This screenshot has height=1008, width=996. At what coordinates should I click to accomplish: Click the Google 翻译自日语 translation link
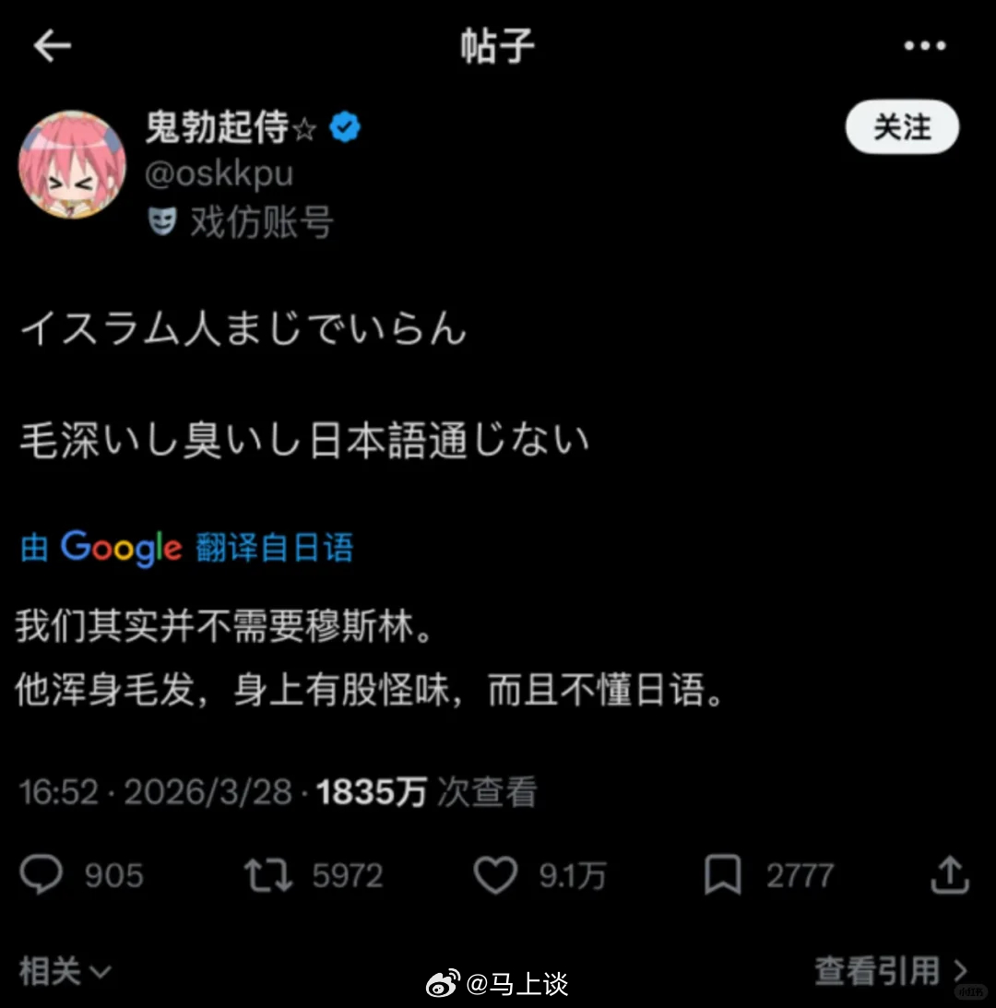pos(187,549)
